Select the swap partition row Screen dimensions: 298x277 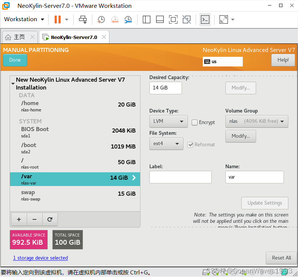click(x=75, y=195)
